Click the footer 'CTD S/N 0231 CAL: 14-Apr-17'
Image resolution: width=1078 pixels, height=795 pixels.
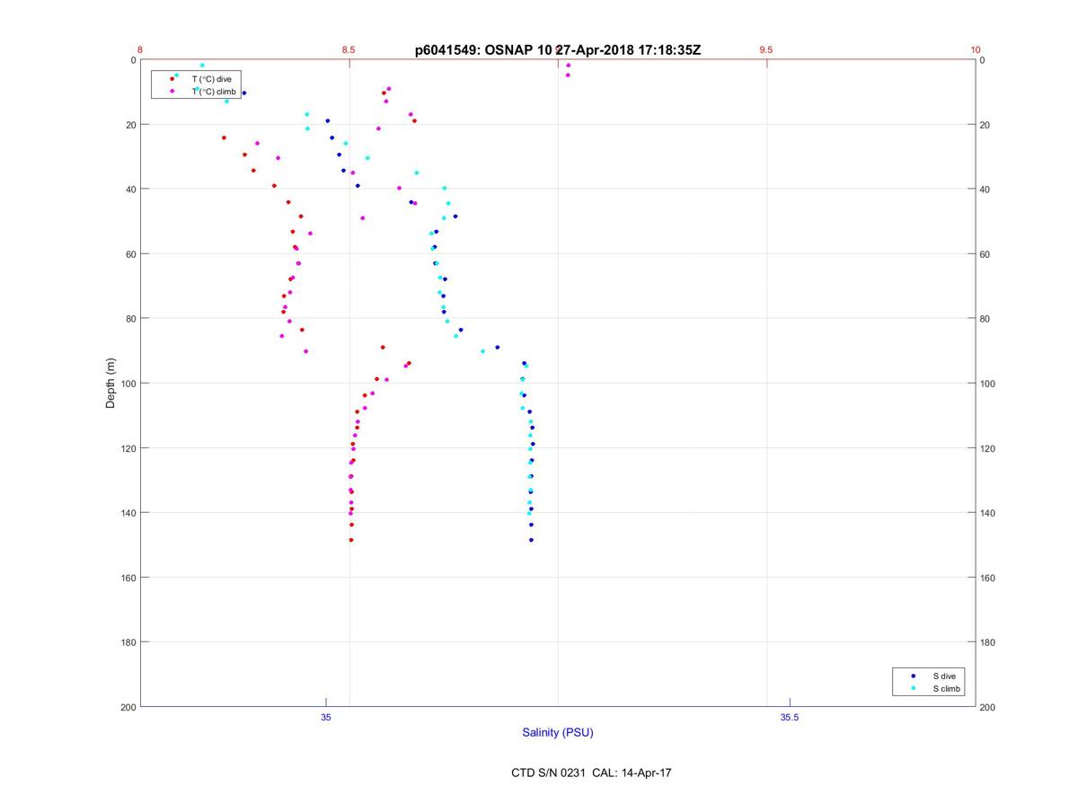(x=591, y=773)
